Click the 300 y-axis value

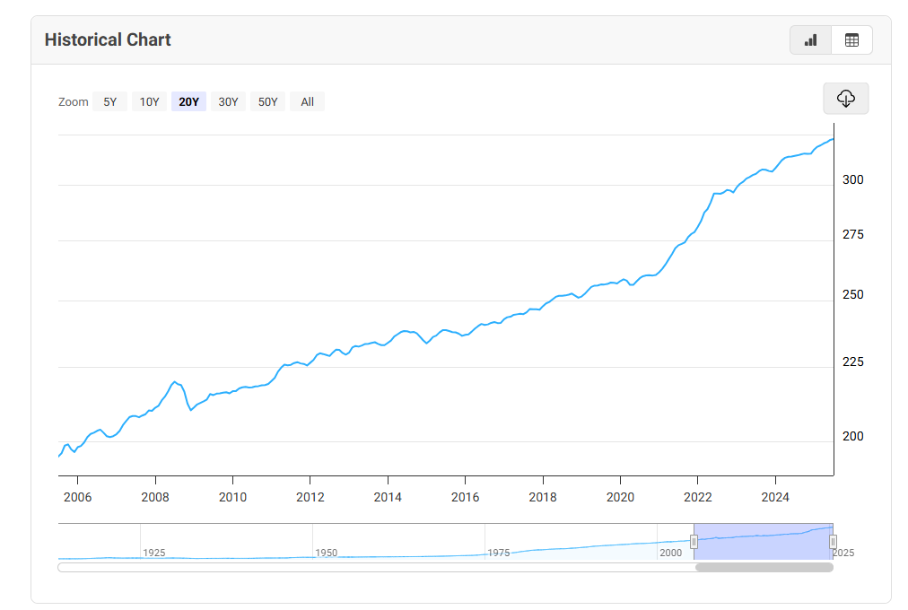click(853, 180)
